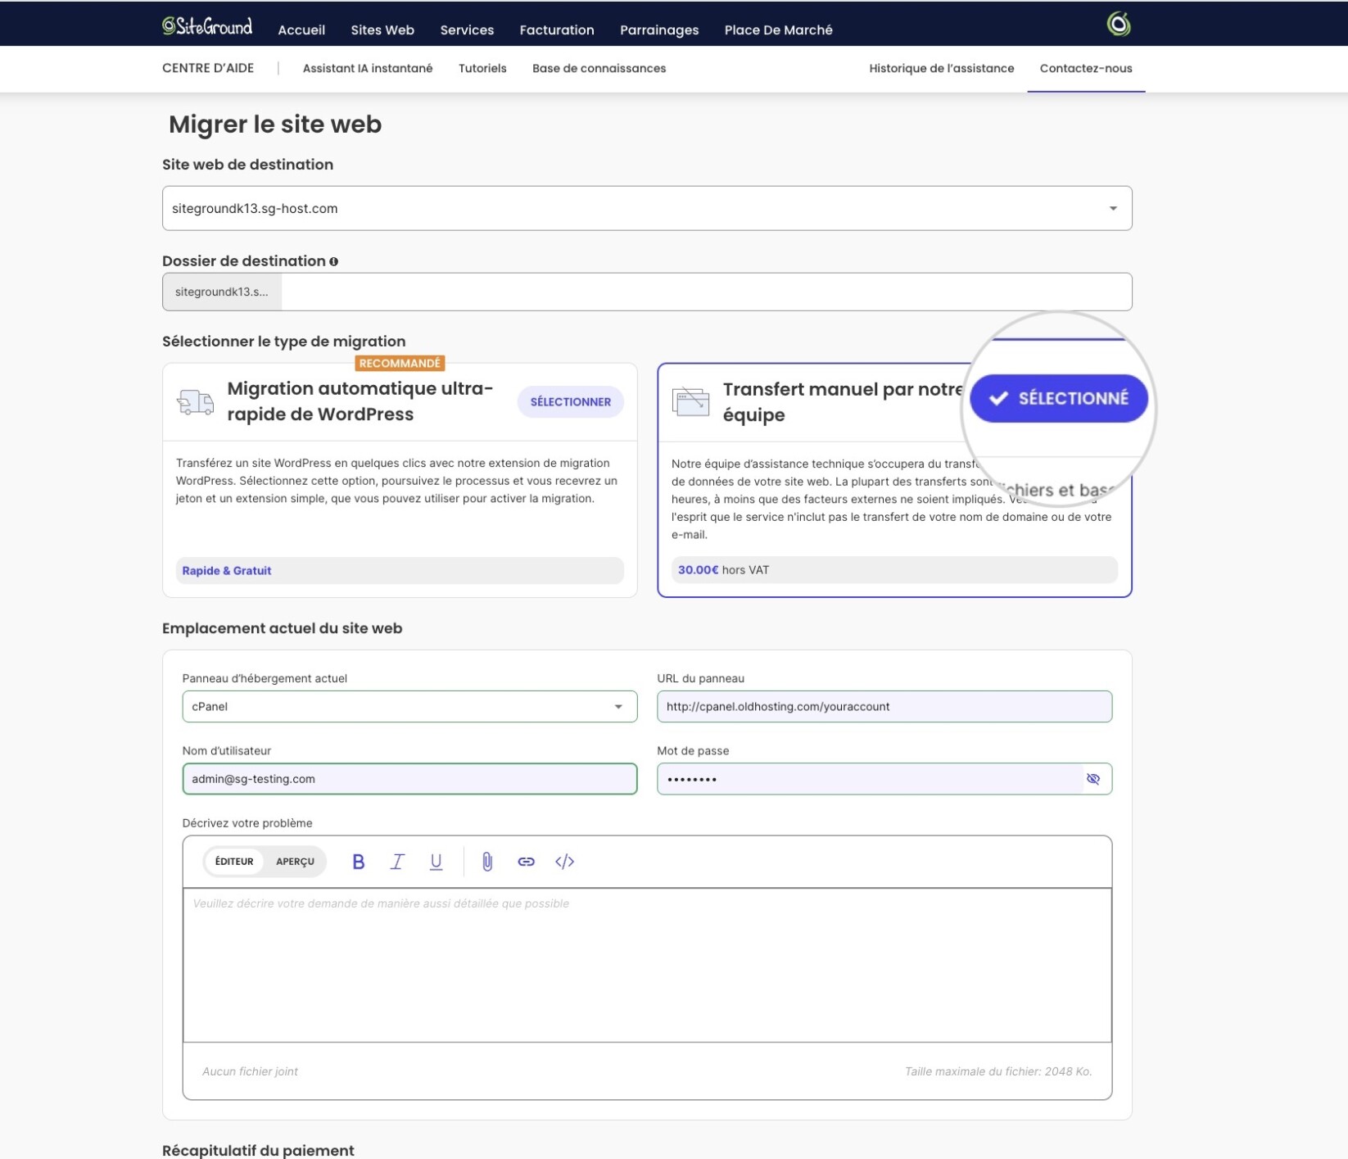1348x1159 pixels.
Task: Open Historique de l'assistance tab
Action: pyautogui.click(x=941, y=69)
